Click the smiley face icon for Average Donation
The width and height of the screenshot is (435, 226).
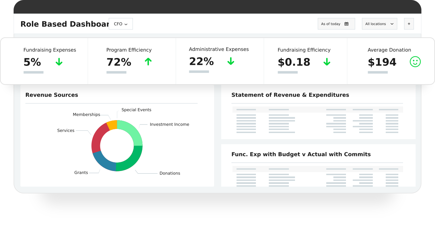(415, 62)
